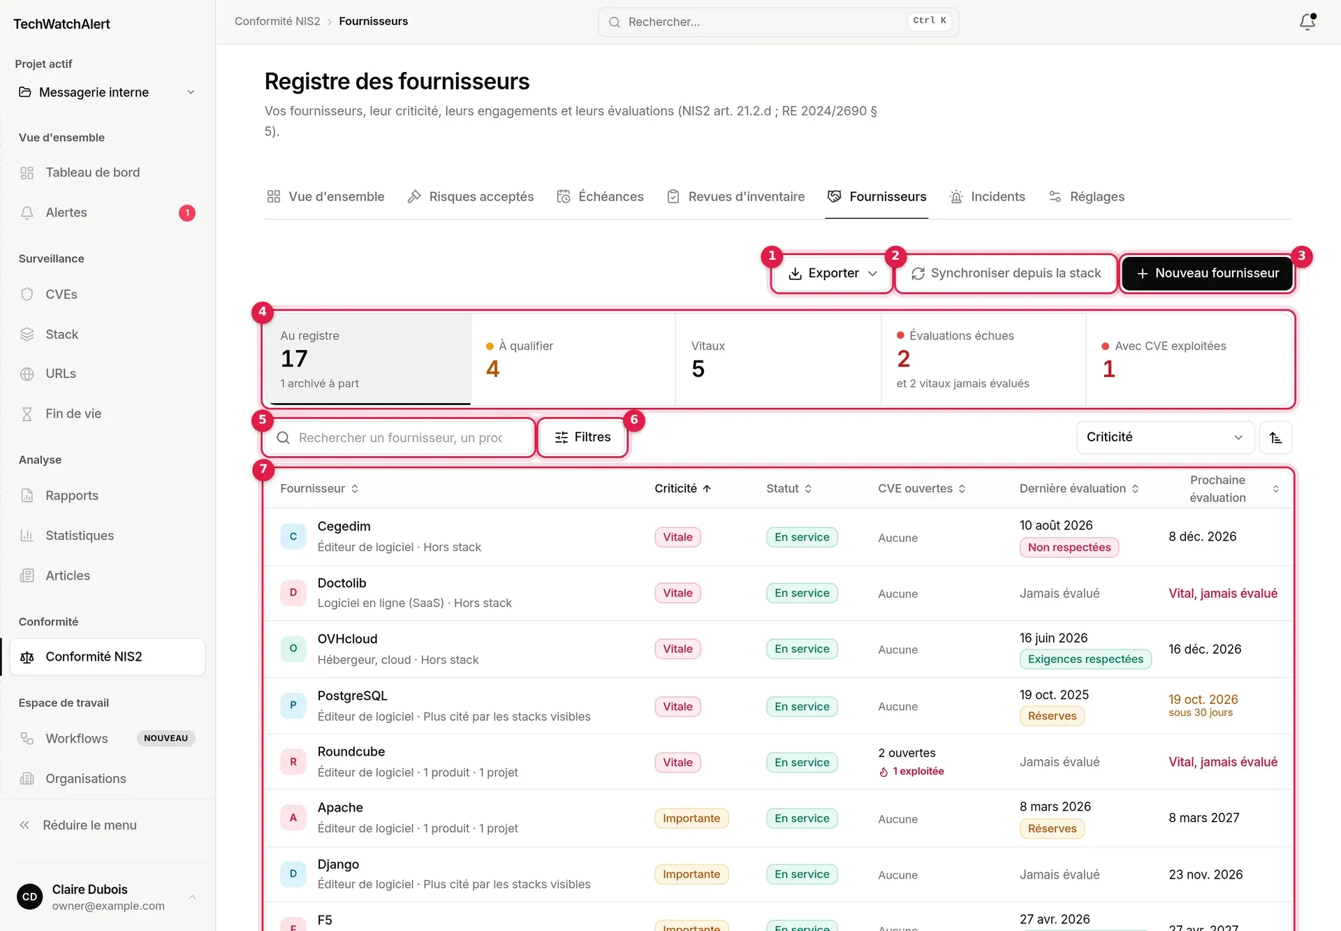Click PostgreSQL avatar icon

point(293,705)
